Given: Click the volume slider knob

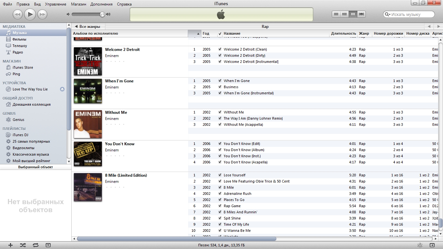Looking at the screenshot, I should (x=102, y=14).
